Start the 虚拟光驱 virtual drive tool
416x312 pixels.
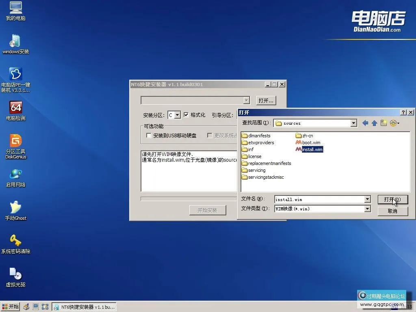tap(15, 272)
